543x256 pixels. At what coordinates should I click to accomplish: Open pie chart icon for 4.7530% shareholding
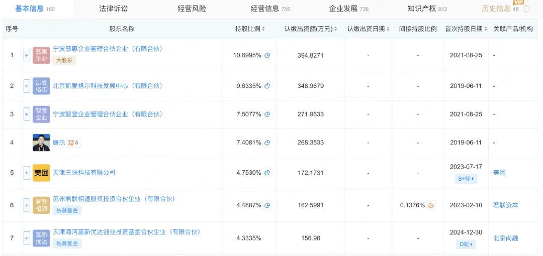(267, 173)
